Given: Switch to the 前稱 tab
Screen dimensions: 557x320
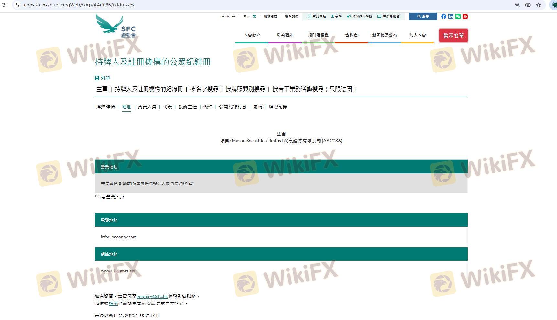Looking at the screenshot, I should click(258, 107).
